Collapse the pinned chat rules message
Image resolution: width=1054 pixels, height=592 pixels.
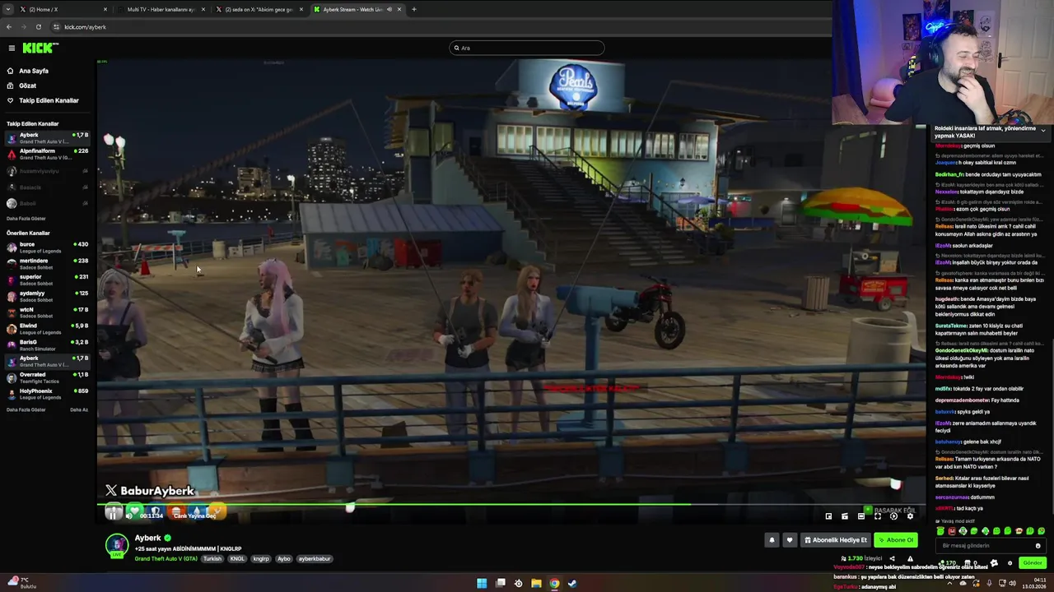(x=1043, y=131)
